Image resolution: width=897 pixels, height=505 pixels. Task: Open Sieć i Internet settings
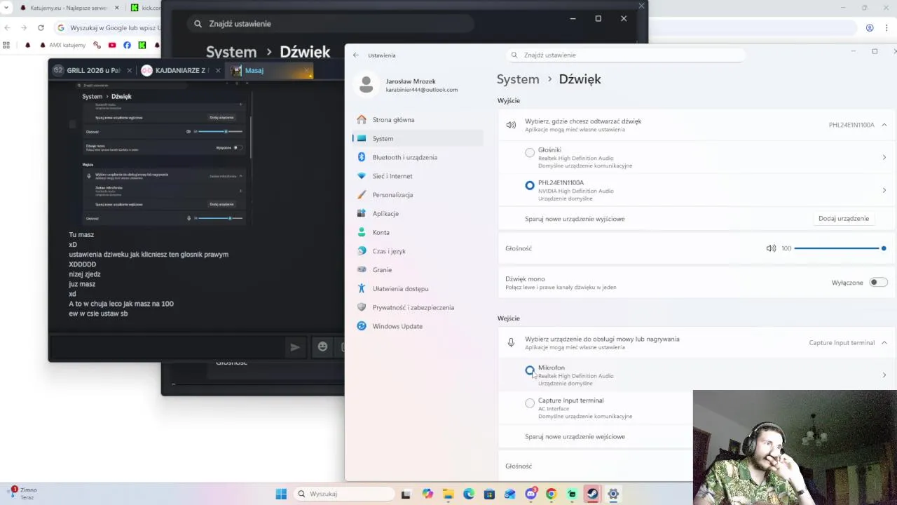click(x=418, y=176)
